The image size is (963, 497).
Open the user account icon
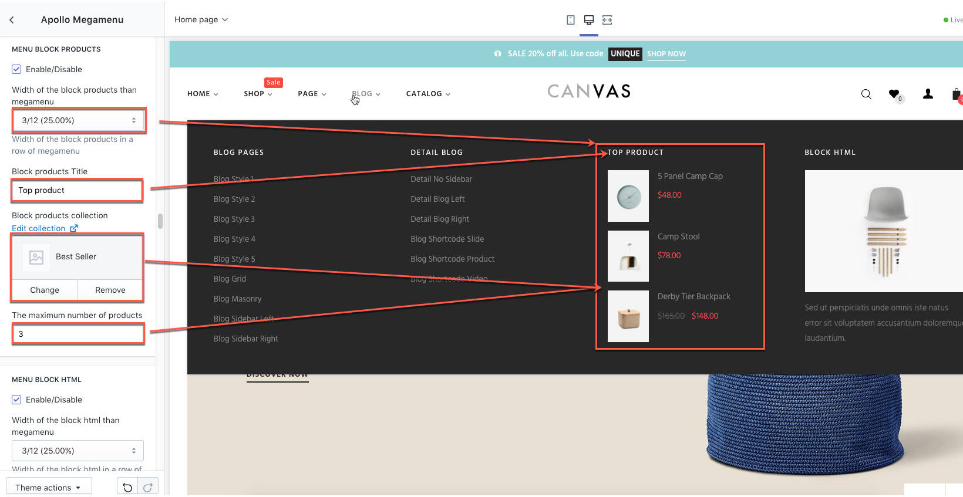click(x=928, y=93)
